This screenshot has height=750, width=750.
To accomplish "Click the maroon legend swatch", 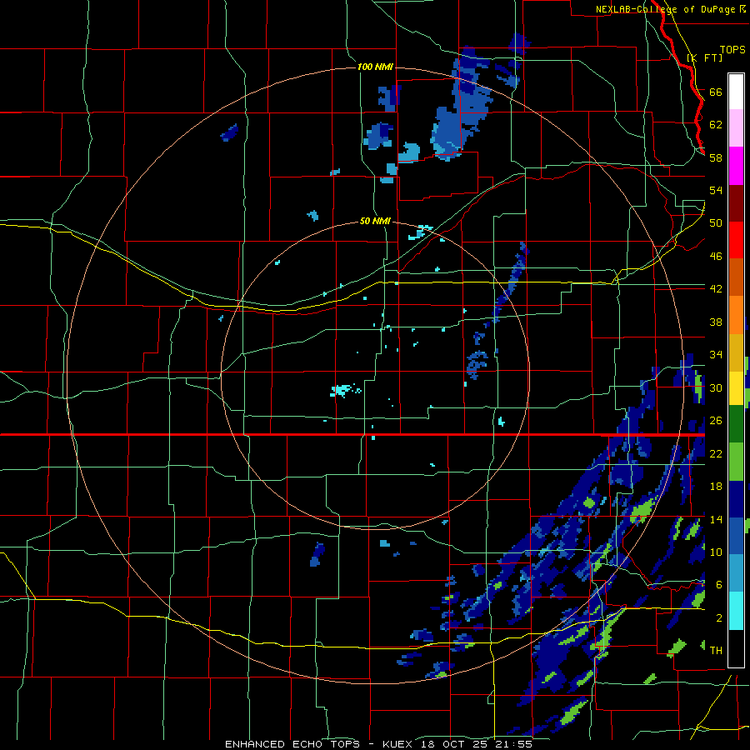I will pyautogui.click(x=736, y=203).
